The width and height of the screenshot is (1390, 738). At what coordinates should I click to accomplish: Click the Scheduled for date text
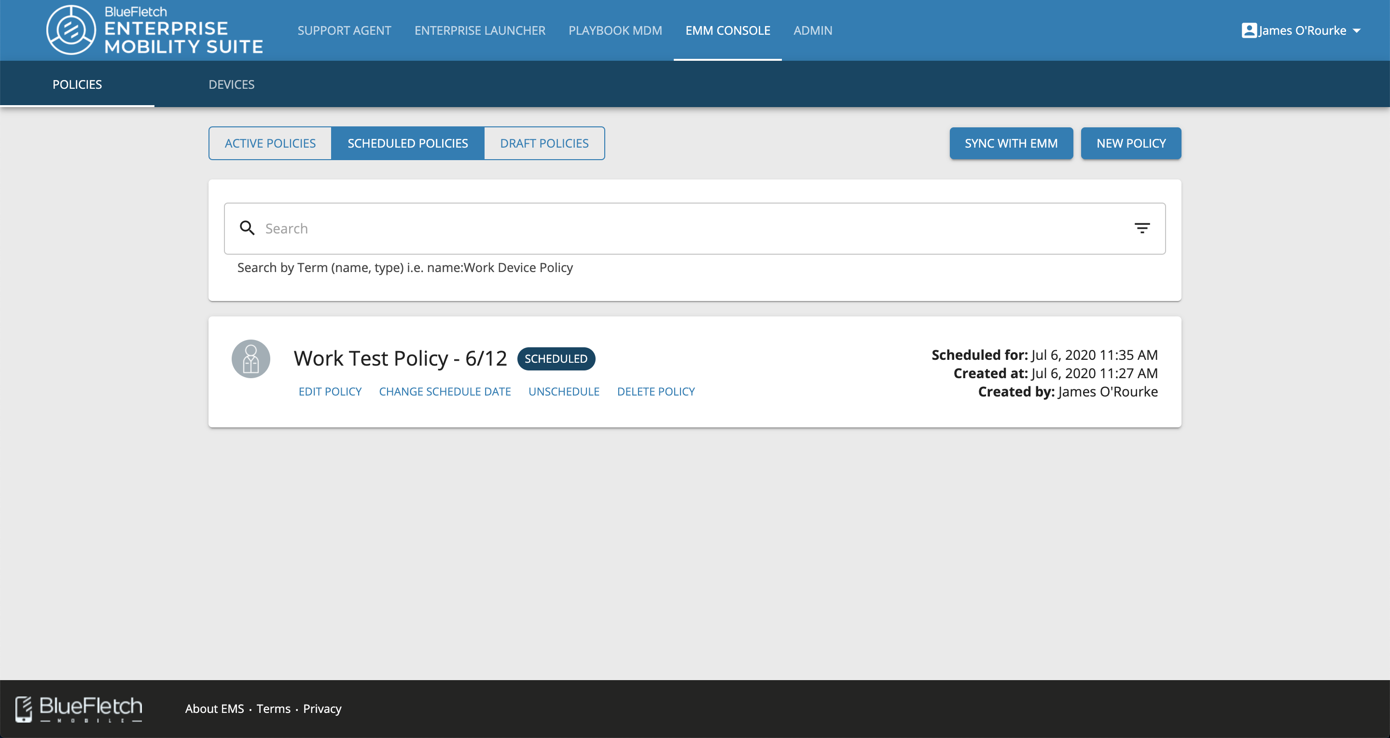pyautogui.click(x=1044, y=355)
